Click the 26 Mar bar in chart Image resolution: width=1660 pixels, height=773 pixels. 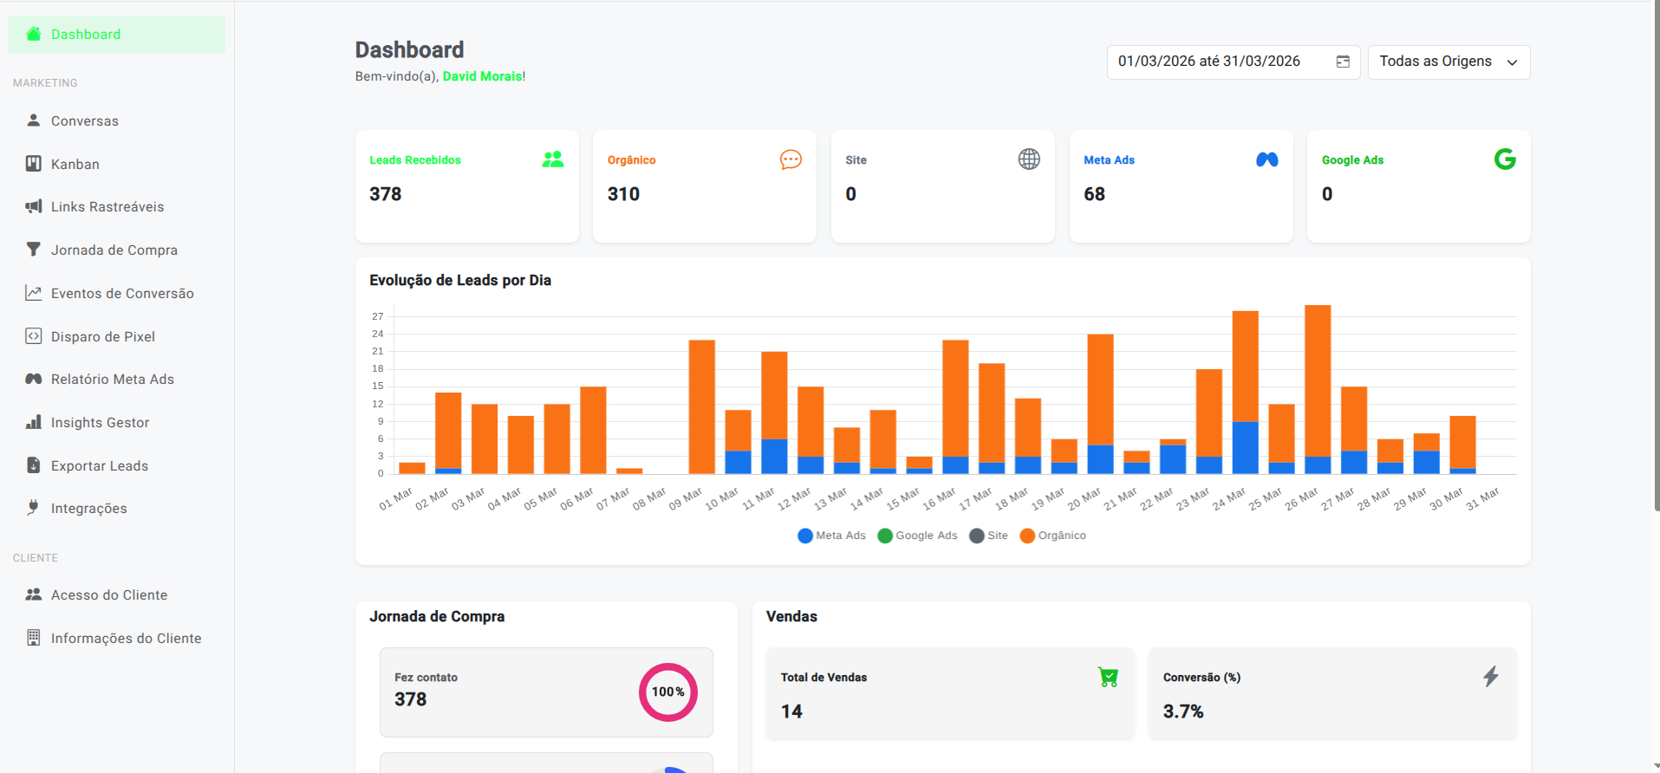pyautogui.click(x=1318, y=389)
